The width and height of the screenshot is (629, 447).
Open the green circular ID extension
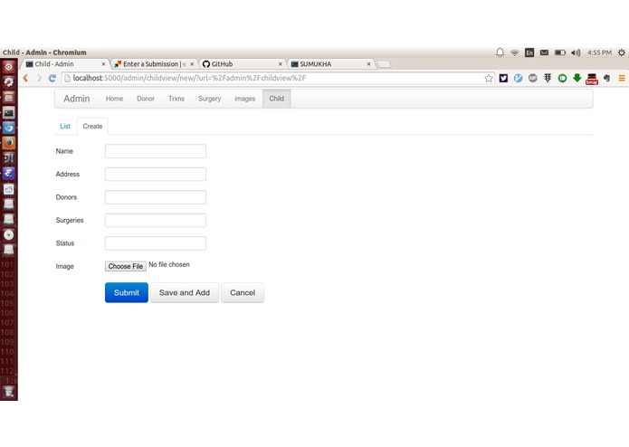[562, 78]
